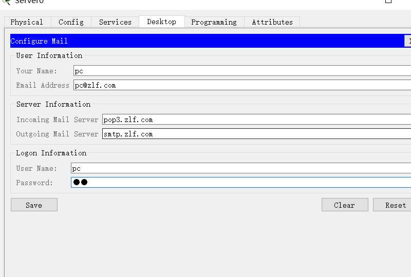Switch to the Attributes tab
The height and width of the screenshot is (277, 411).
click(272, 22)
